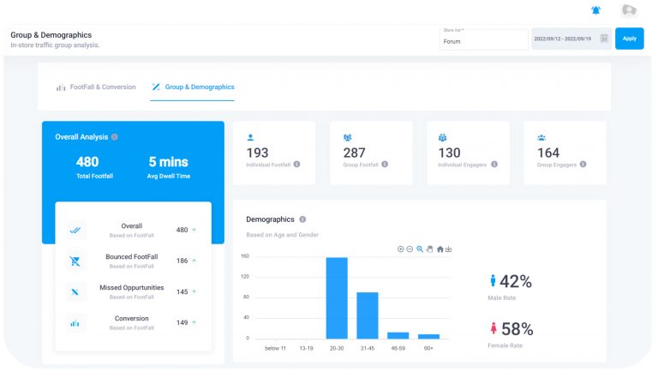The height and width of the screenshot is (372, 658).
Task: Click the Missed Oppurtunities row
Action: click(133, 291)
